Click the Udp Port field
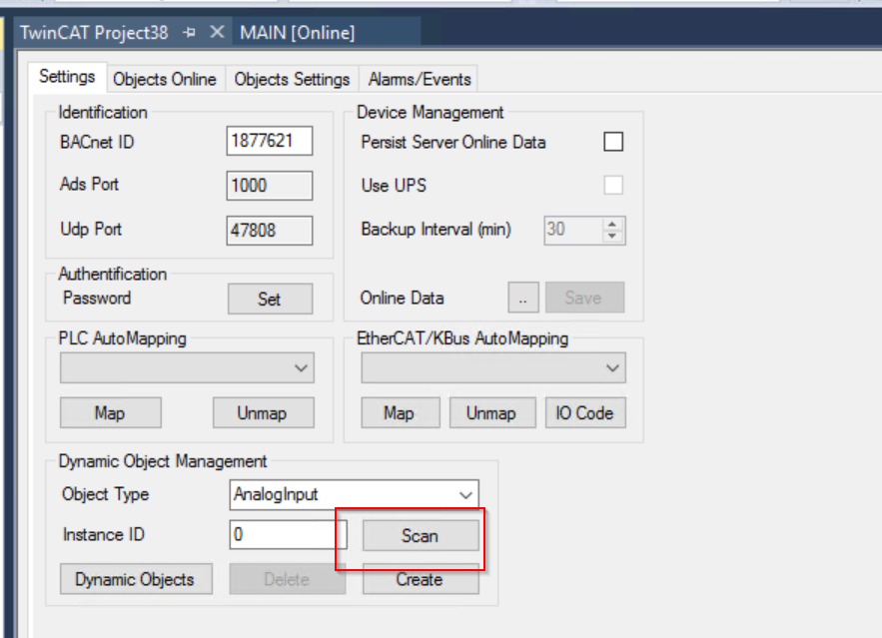The width and height of the screenshot is (882, 638). [270, 231]
